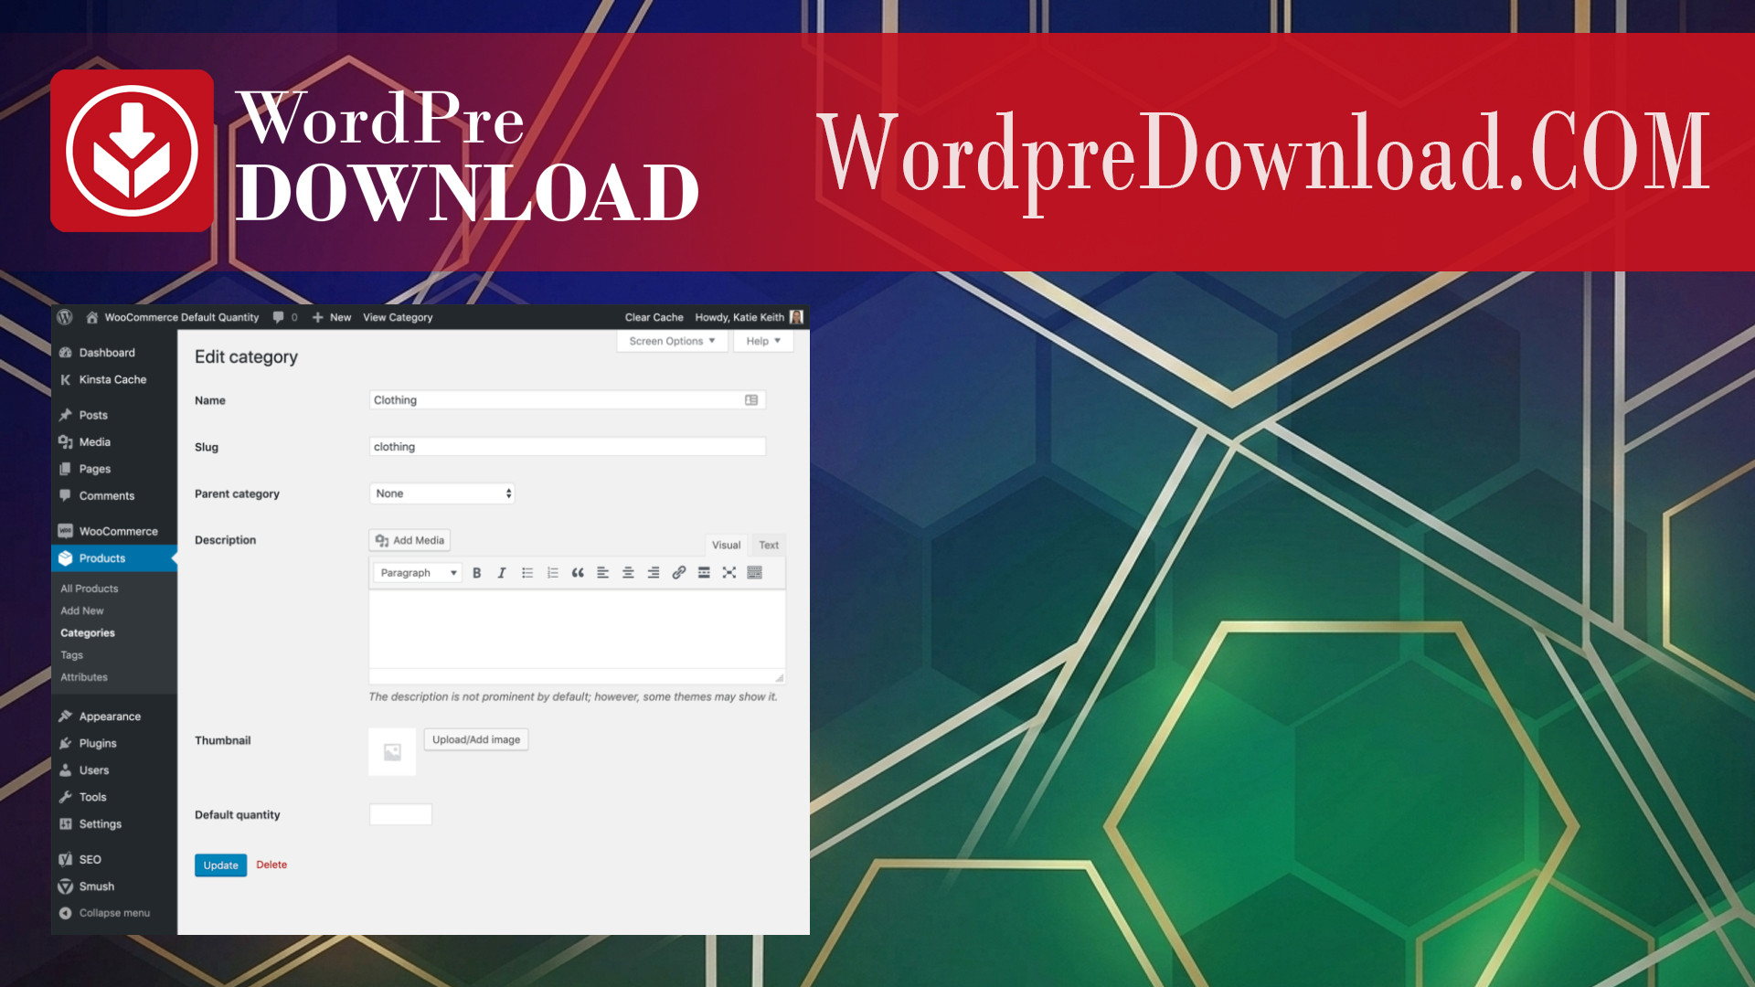Screen dimensions: 1755x987
Task: Align description text left
Action: (x=602, y=573)
